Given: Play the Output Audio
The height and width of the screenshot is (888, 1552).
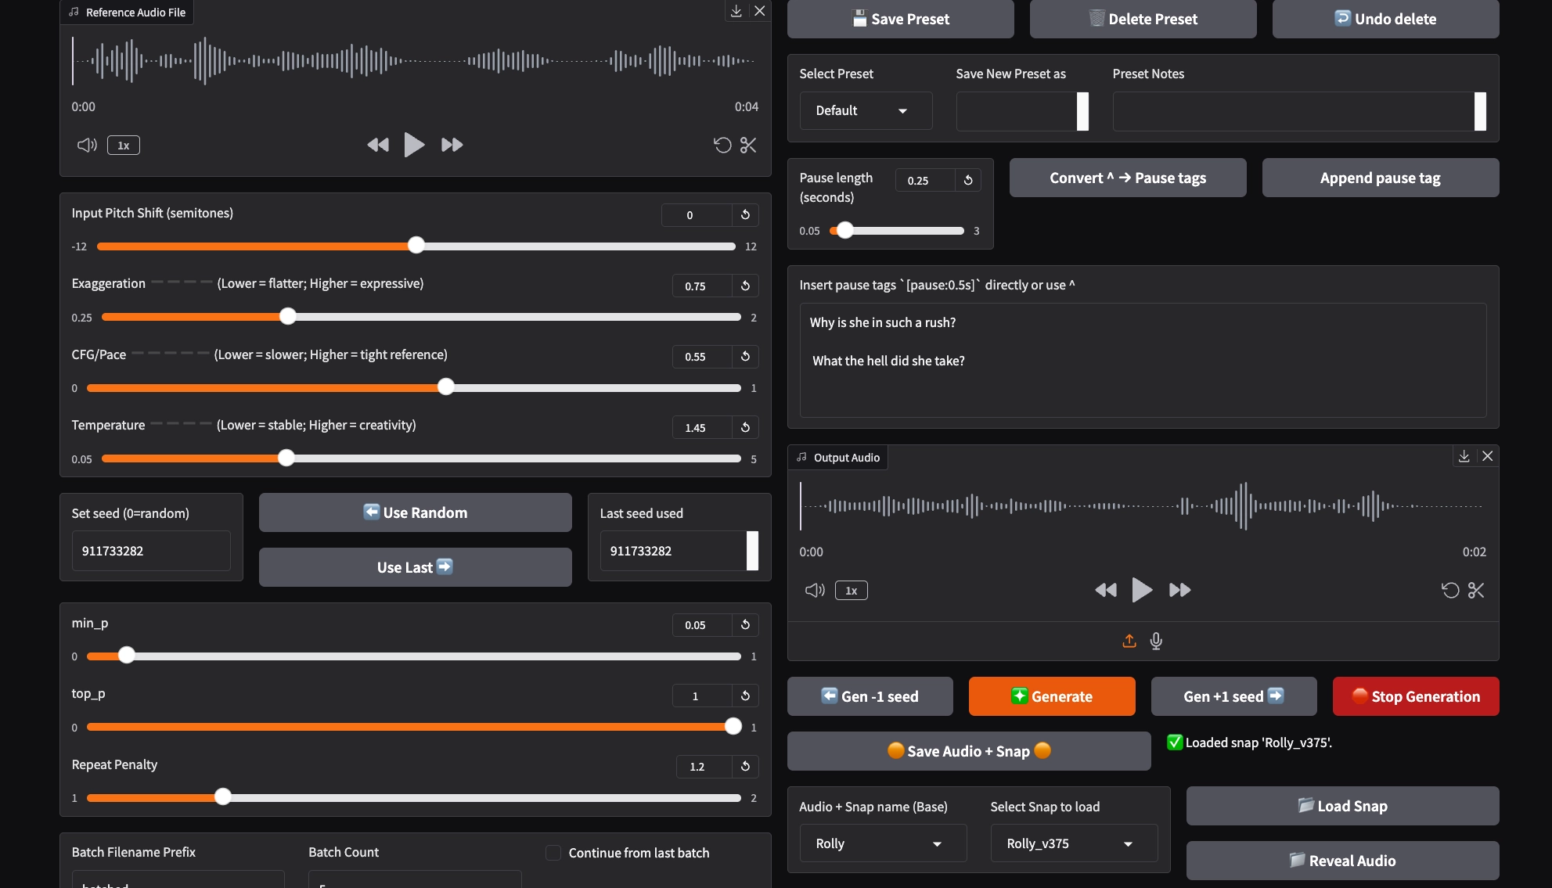Looking at the screenshot, I should [x=1142, y=590].
